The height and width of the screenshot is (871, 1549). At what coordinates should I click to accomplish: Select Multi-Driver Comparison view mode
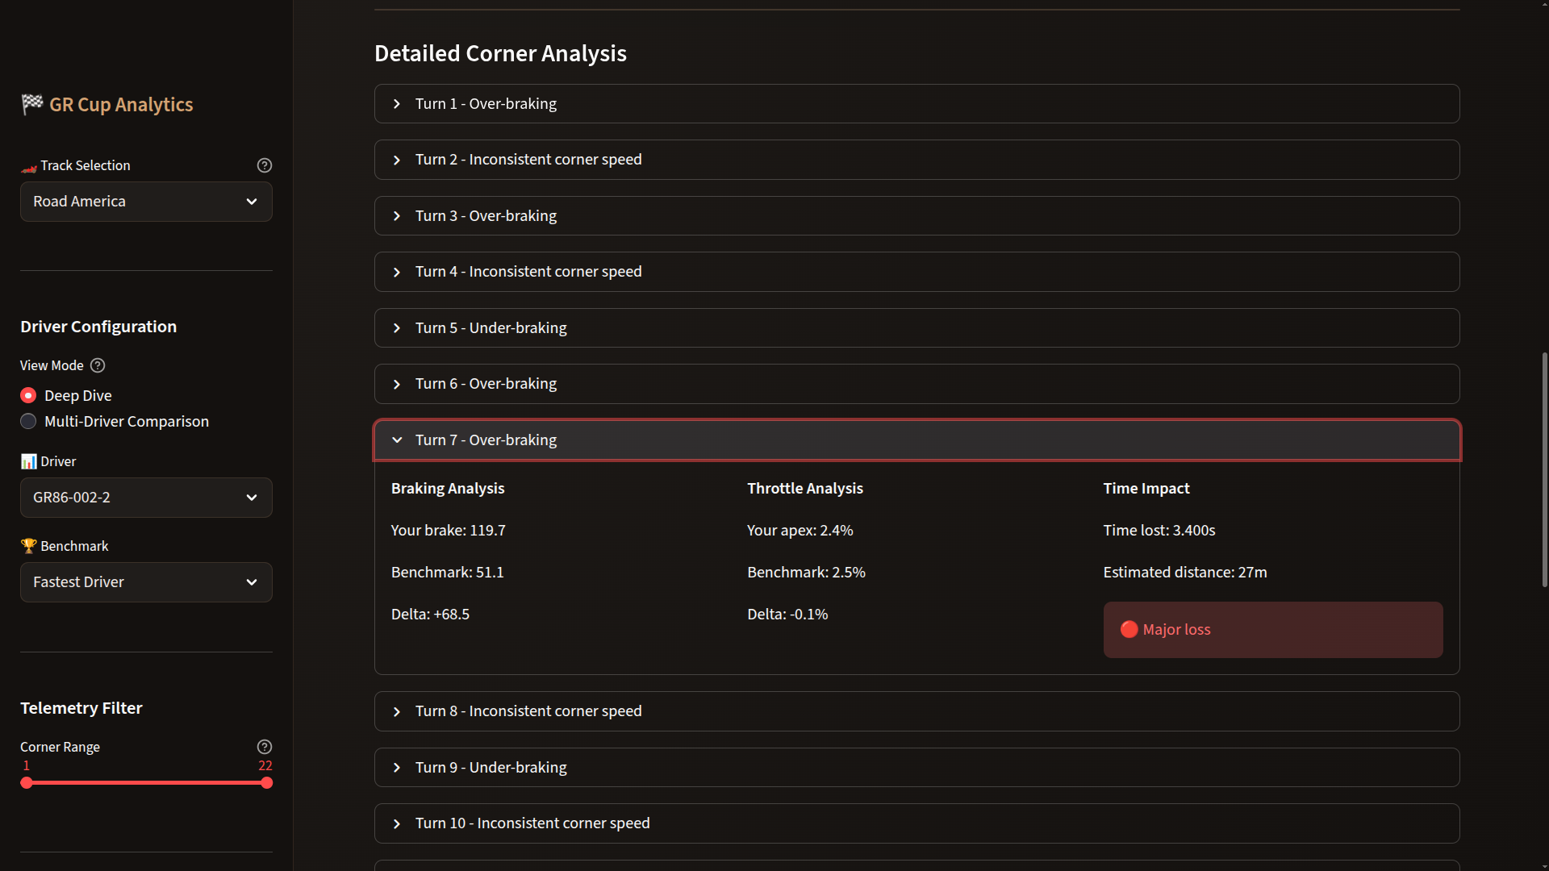28,422
